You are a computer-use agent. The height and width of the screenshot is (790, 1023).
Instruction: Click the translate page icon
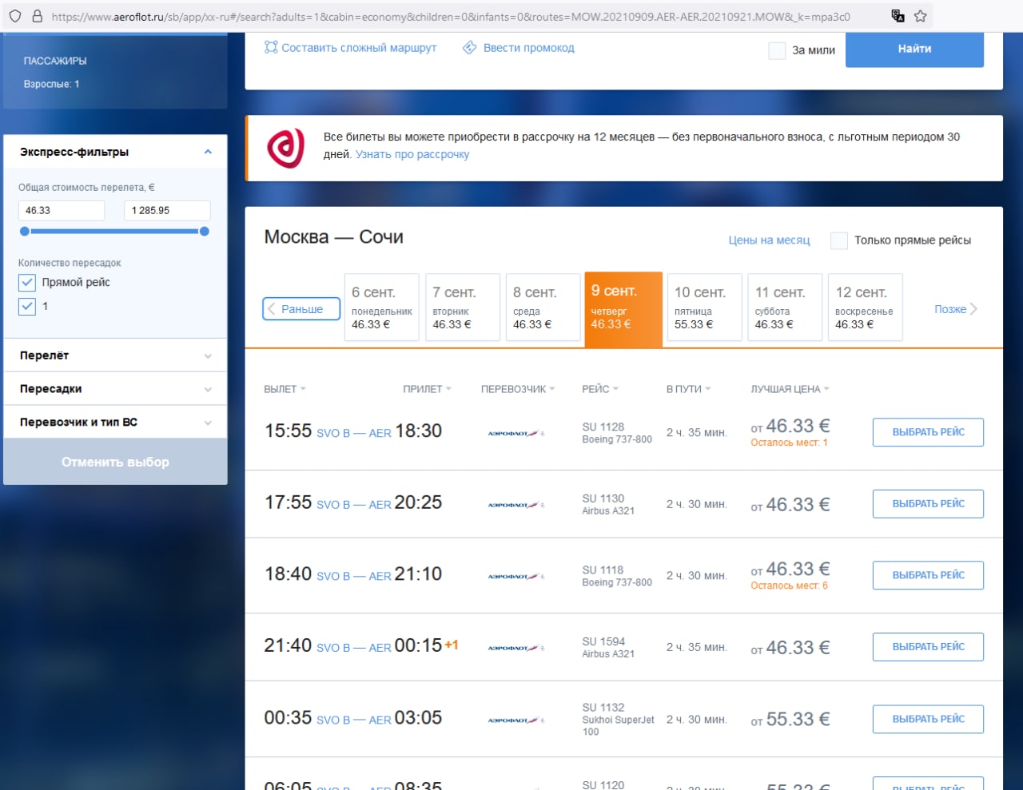[x=898, y=16]
